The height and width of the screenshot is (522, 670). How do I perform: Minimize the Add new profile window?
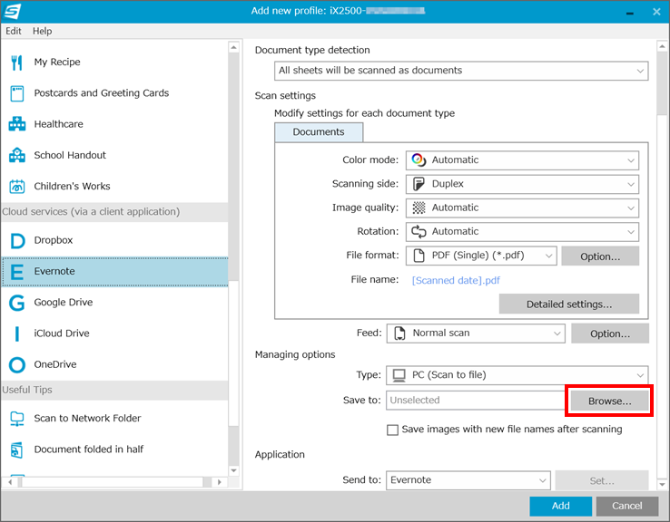tap(630, 13)
